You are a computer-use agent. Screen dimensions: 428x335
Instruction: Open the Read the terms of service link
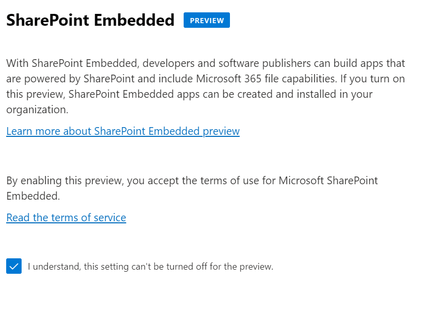point(66,218)
